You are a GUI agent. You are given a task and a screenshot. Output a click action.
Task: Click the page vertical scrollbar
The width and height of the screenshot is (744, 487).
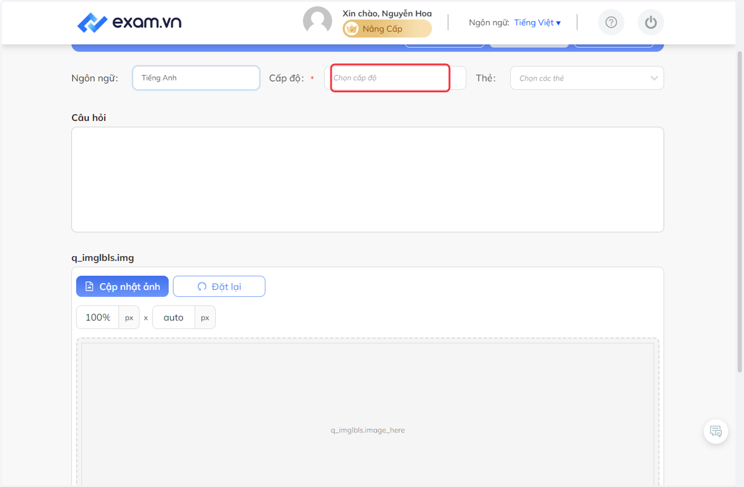pos(739,211)
